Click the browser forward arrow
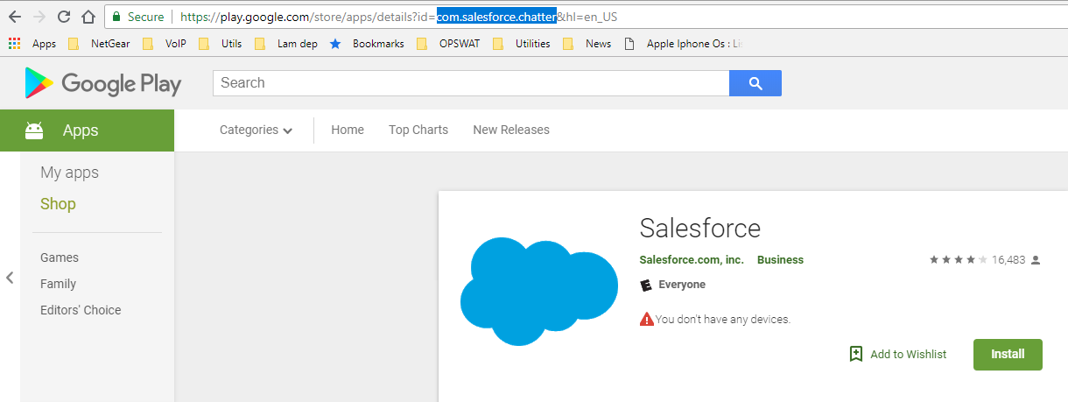 click(x=39, y=17)
